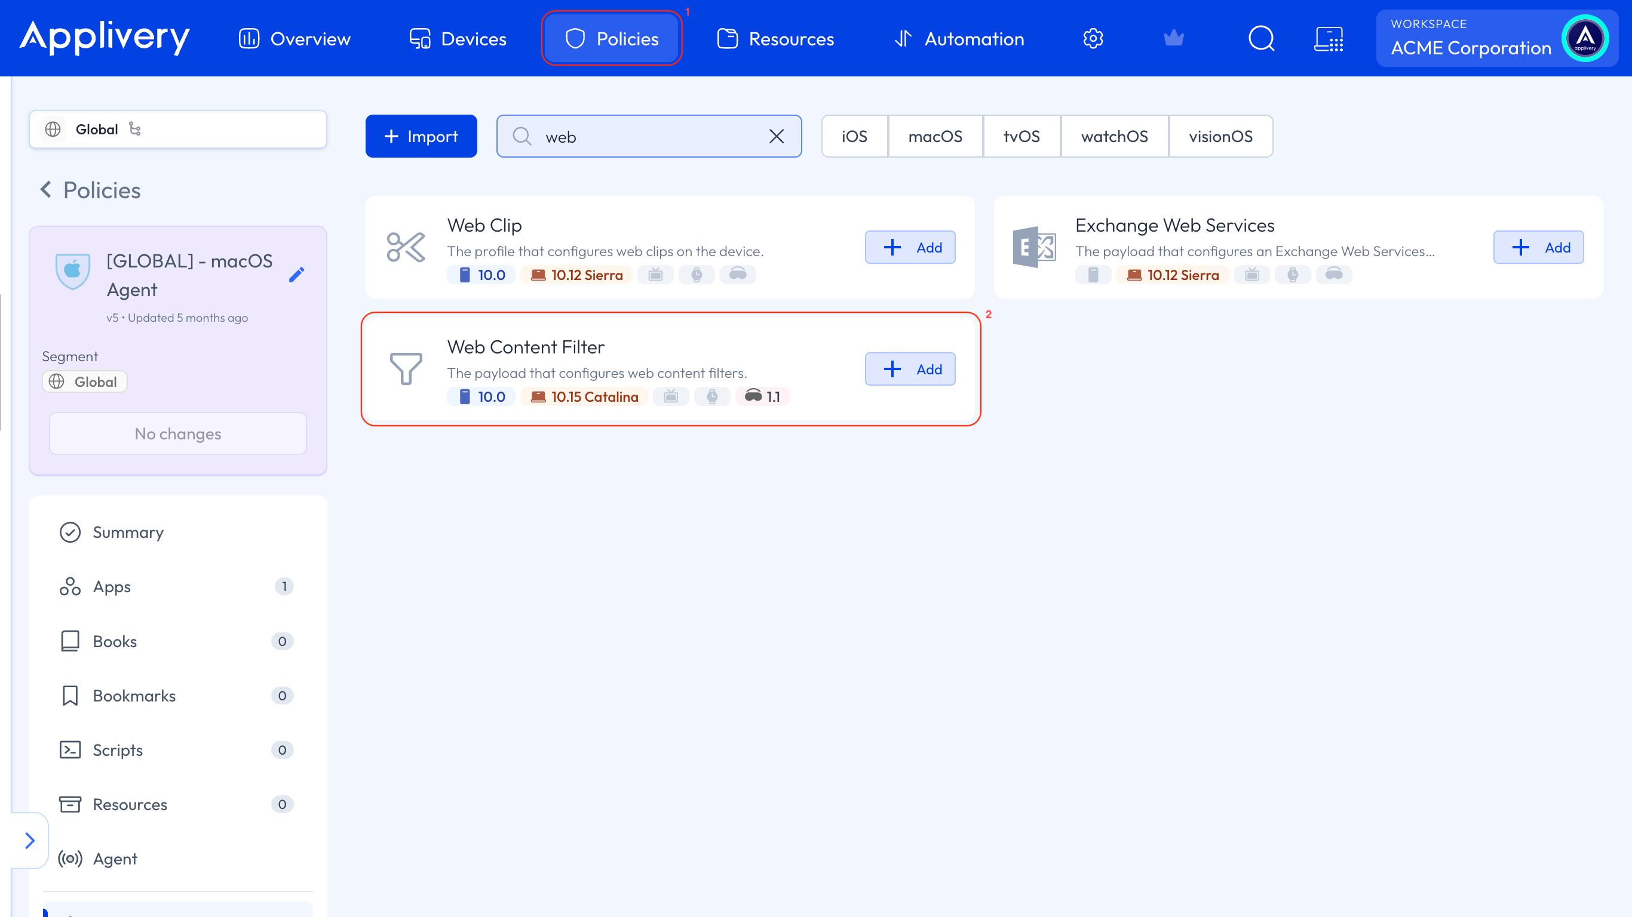Open the ACME Corporation workspace switcher

(1497, 38)
